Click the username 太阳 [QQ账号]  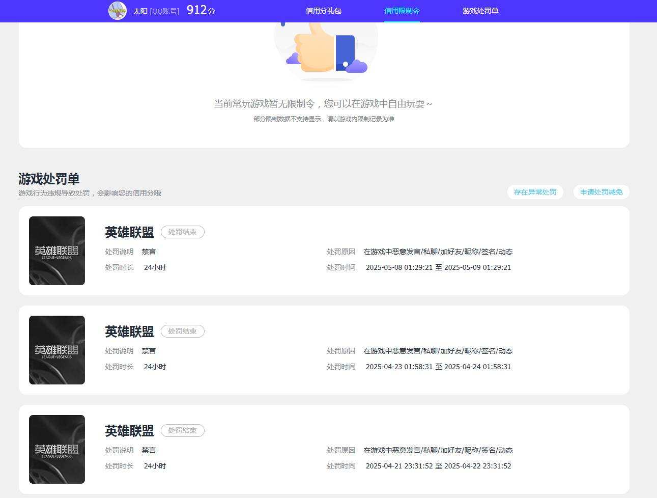click(156, 11)
